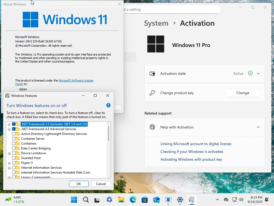Open File Explorer from the taskbar
The height and width of the screenshot is (206, 274).
(121, 200)
